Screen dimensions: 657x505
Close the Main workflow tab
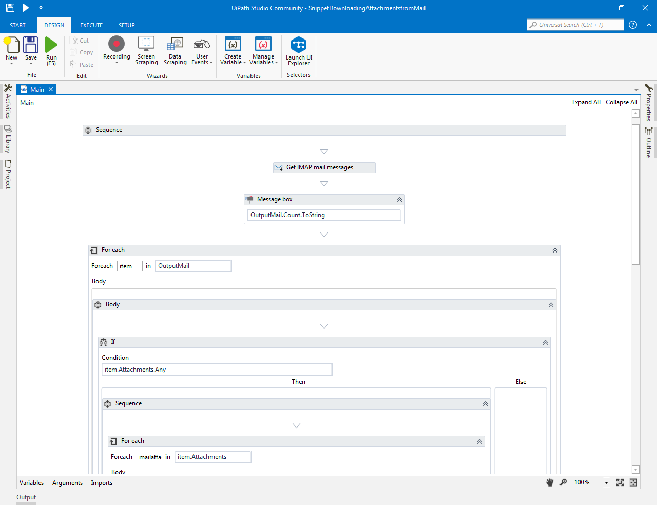[51, 89]
